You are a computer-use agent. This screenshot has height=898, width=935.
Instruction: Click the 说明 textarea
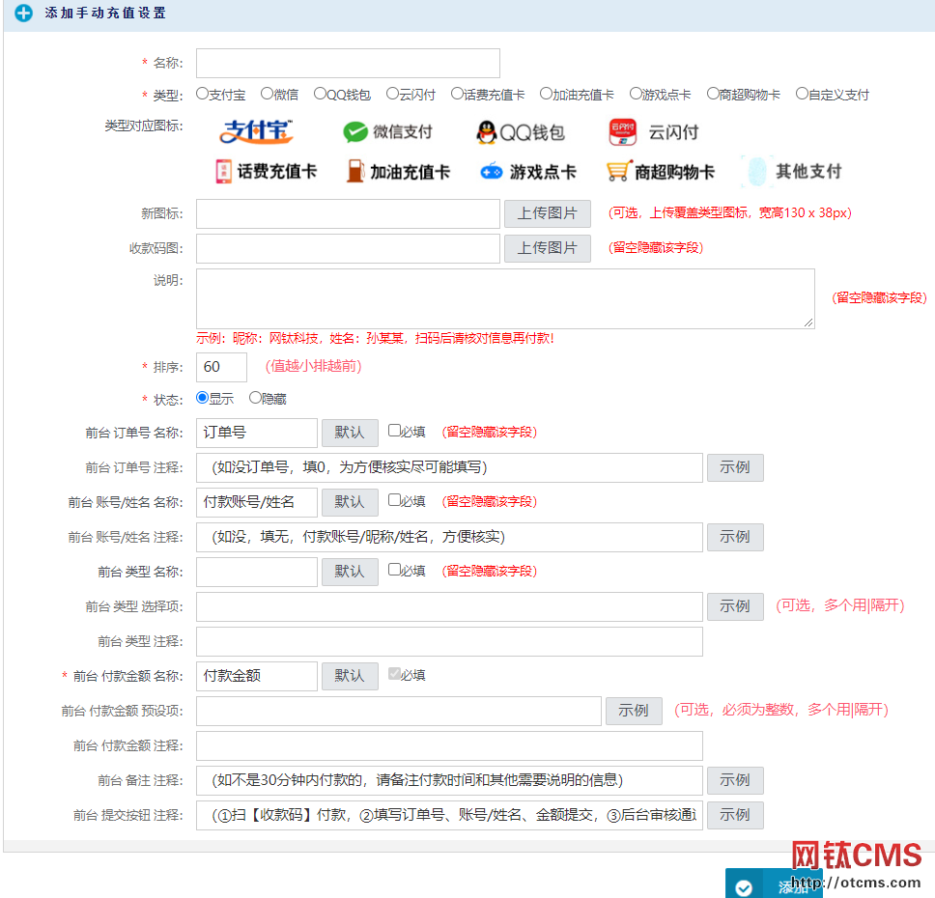(506, 298)
